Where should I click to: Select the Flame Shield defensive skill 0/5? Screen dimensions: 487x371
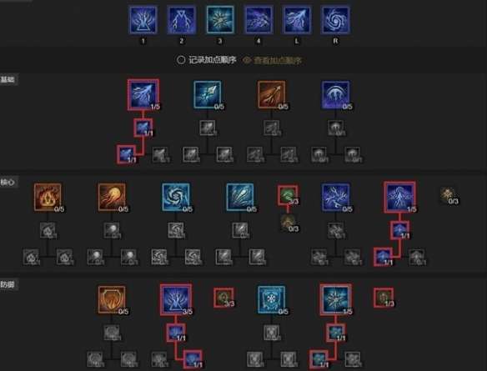[112, 299]
